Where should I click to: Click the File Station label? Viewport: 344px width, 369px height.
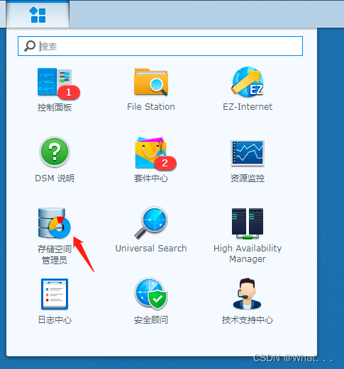tap(151, 107)
